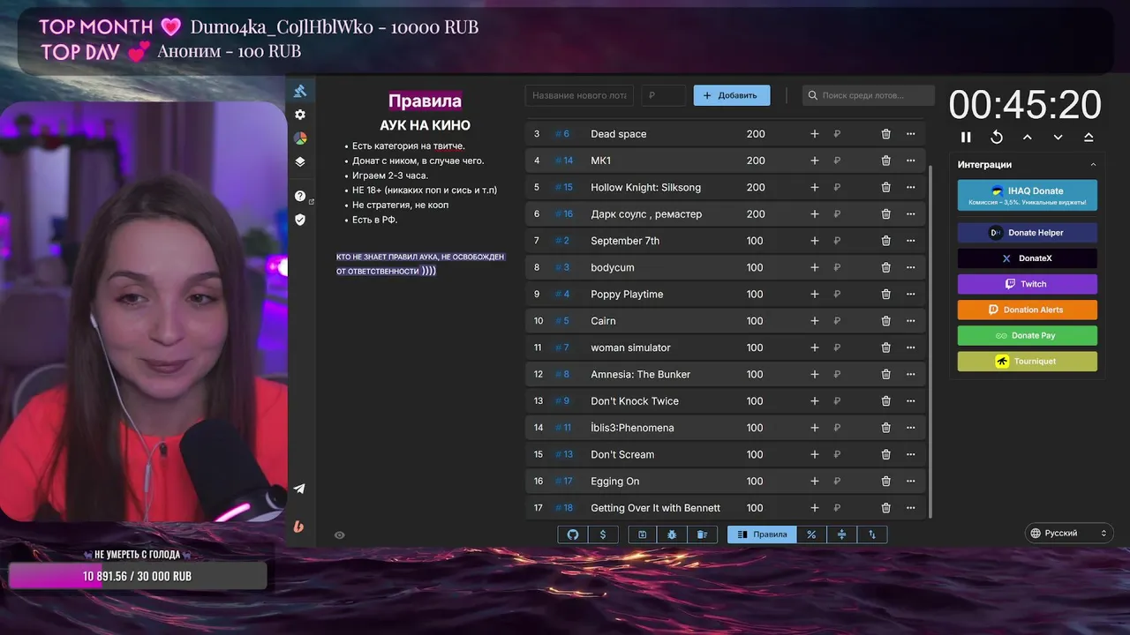Viewport: 1130px width, 635px height.
Task: Click the 00:45:20 timer display
Action: click(x=1026, y=105)
